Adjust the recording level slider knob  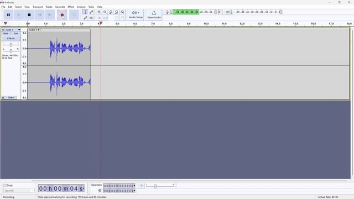point(215,12)
